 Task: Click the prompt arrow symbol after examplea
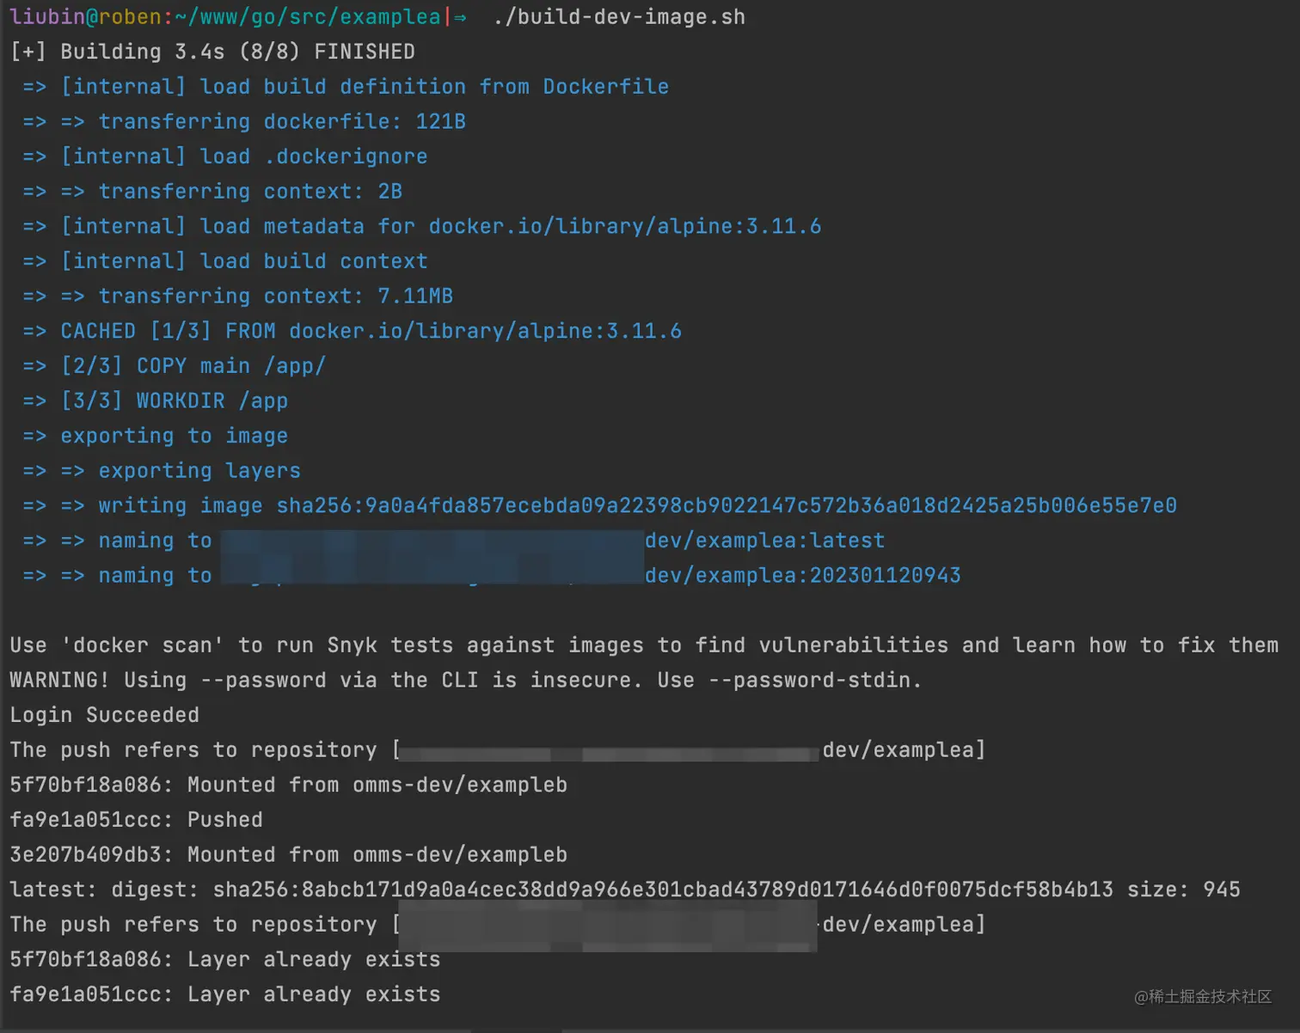tap(460, 17)
